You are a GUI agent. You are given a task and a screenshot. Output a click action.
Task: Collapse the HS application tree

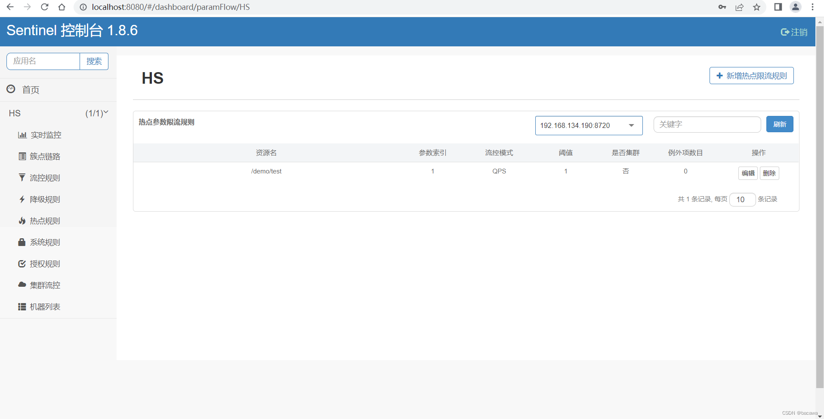click(x=106, y=112)
